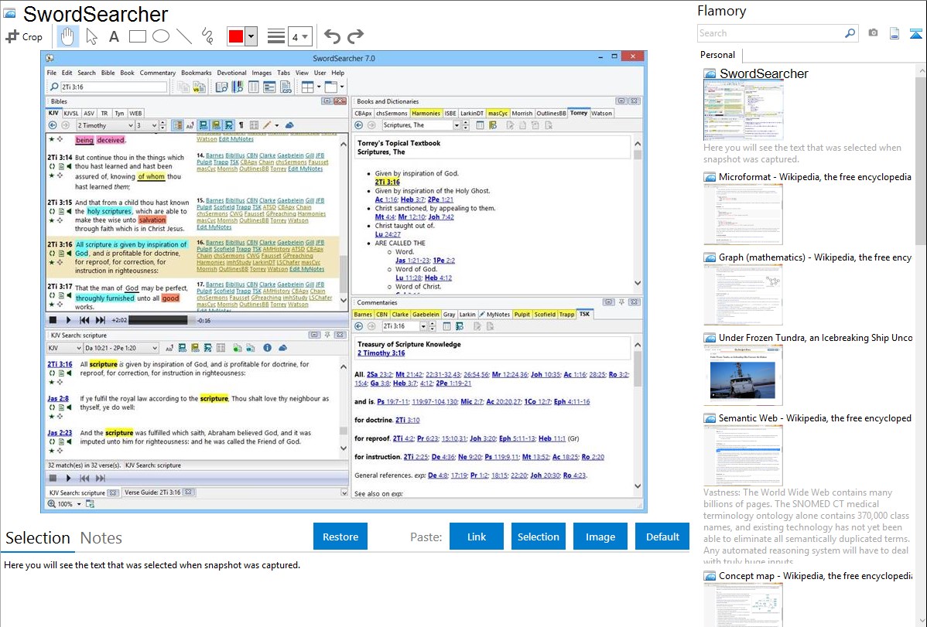Image resolution: width=927 pixels, height=627 pixels.
Task: Open the Under Frozen Tundra snapshot thumbnail
Action: pos(743,375)
